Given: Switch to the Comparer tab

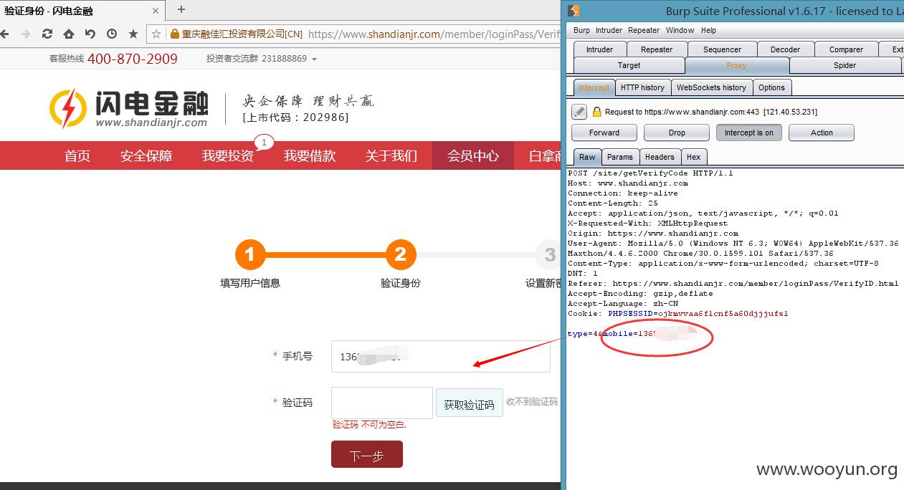Looking at the screenshot, I should point(846,49).
